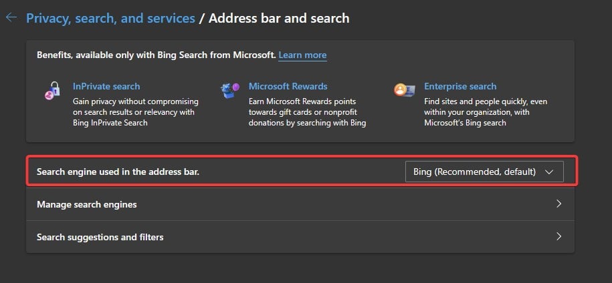Click the Microsoft Rewards gift icon
612x283 pixels.
(229, 90)
